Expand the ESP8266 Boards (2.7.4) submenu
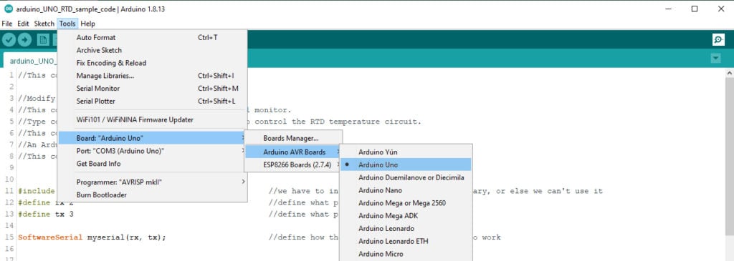 tap(293, 164)
